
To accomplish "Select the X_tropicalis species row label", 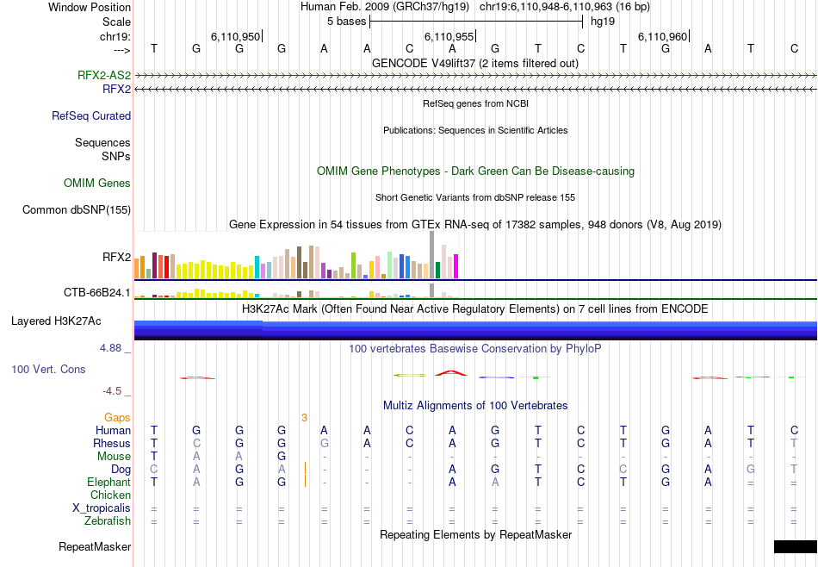I will 102,508.
